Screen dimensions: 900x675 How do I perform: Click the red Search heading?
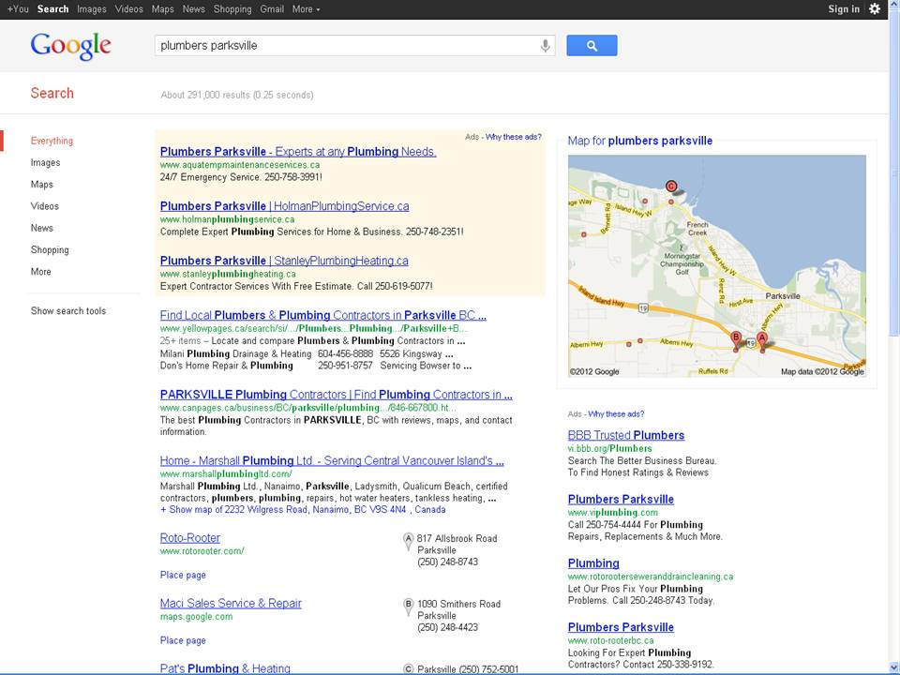[x=52, y=93]
